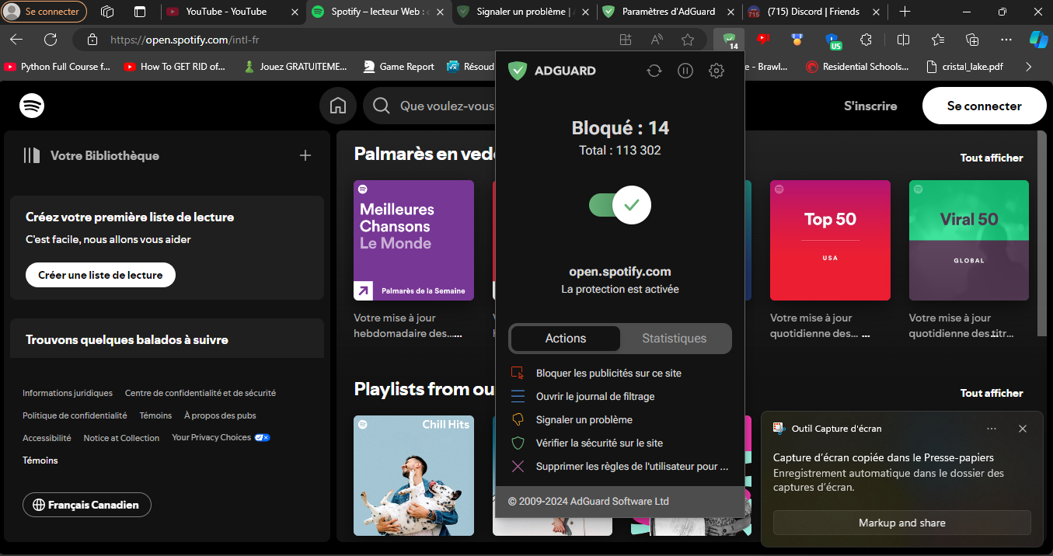Click the Spotify logo

(x=32, y=106)
